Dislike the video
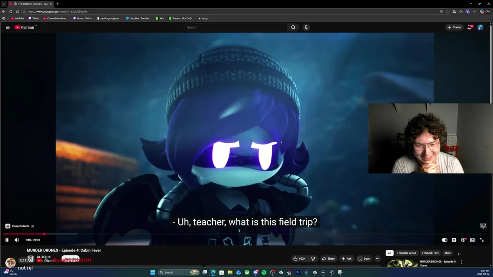Viewport: 493px width, 277px height. 313,259
